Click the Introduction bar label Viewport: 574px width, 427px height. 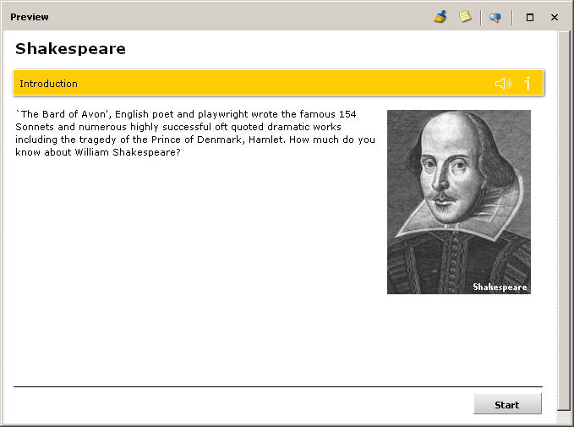(48, 84)
